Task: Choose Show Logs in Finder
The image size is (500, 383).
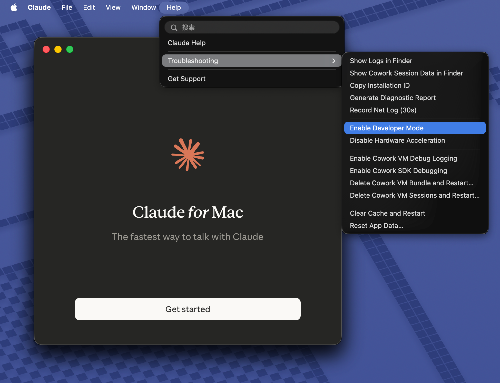Action: point(415,61)
